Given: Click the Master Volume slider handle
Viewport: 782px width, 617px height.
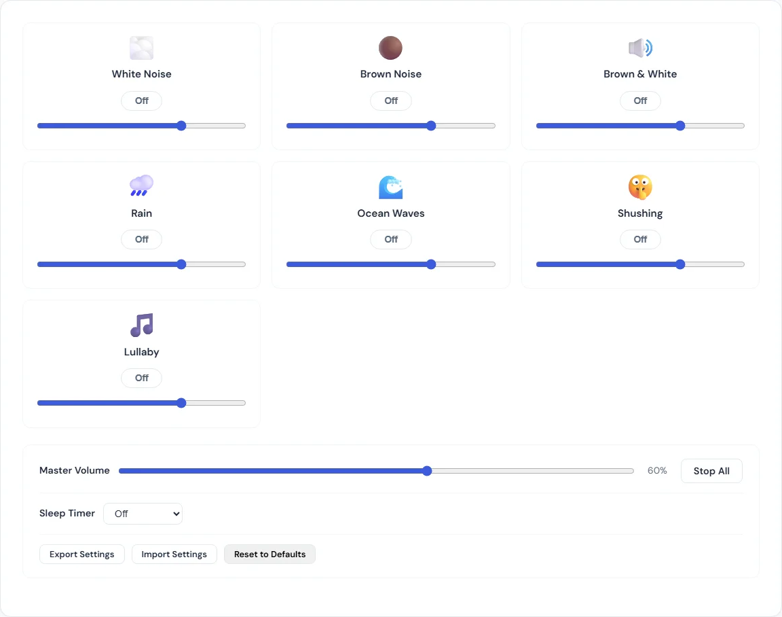Looking at the screenshot, I should pos(426,470).
